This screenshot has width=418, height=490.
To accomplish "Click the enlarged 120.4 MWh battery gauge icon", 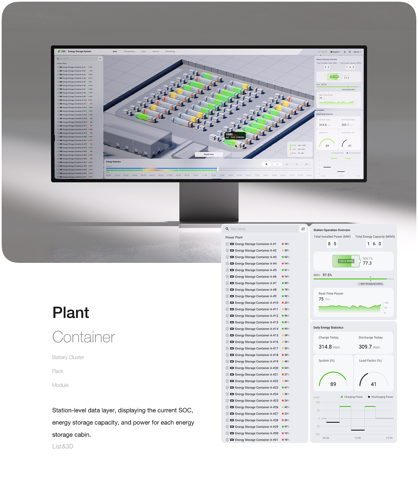I will click(x=346, y=261).
